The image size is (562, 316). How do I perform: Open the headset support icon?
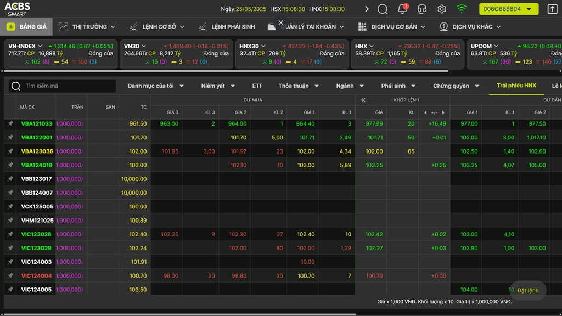click(422, 9)
